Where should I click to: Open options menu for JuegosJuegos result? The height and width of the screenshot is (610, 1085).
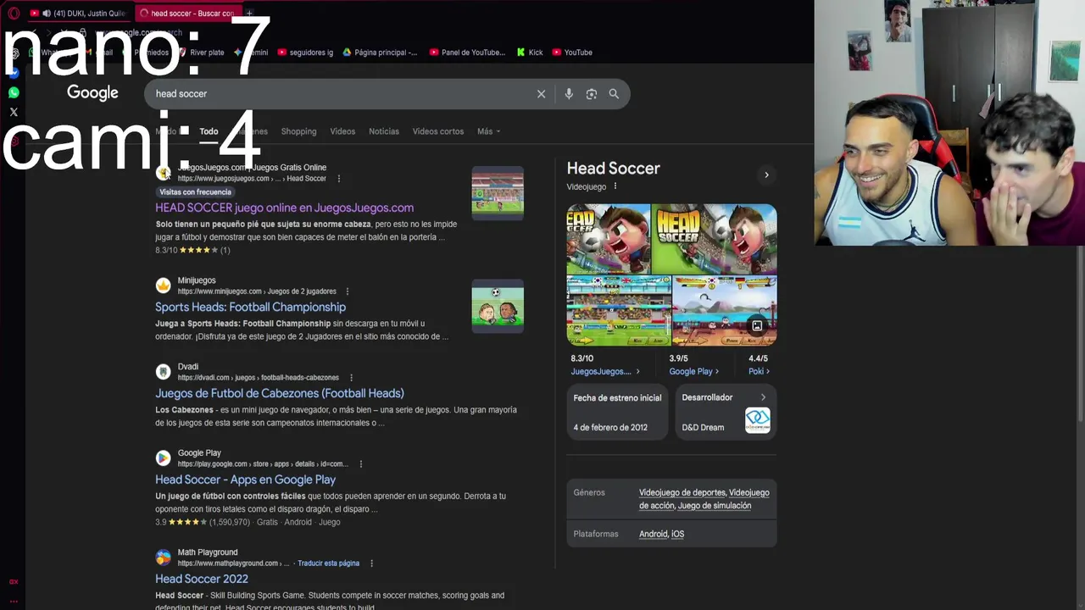click(x=339, y=179)
